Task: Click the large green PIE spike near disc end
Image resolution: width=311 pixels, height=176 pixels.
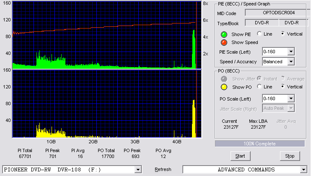Action: point(194,49)
